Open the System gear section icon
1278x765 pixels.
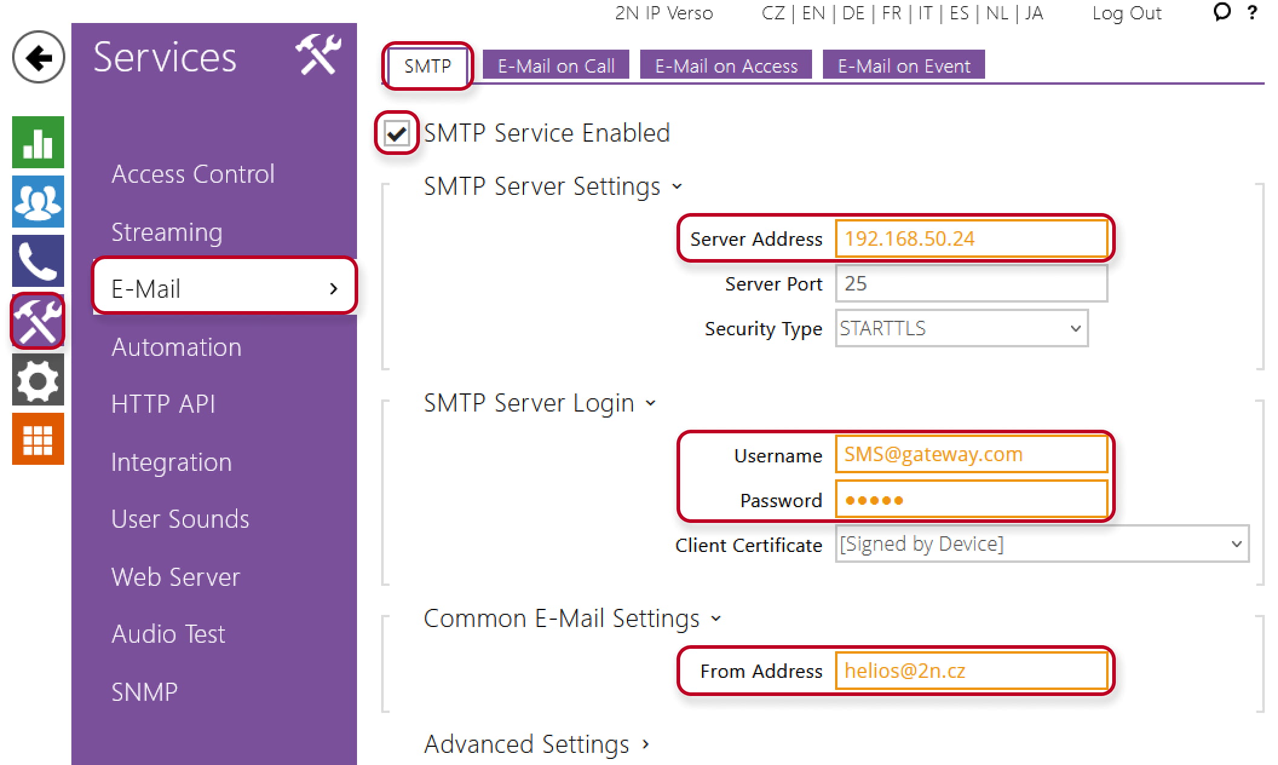(x=38, y=379)
